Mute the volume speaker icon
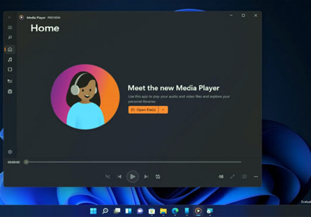311x217 pixels. (221, 177)
